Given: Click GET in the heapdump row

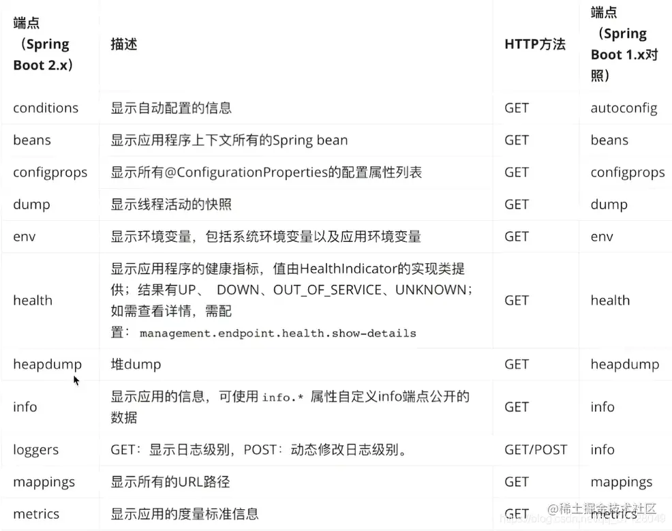Looking at the screenshot, I should pyautogui.click(x=517, y=364).
